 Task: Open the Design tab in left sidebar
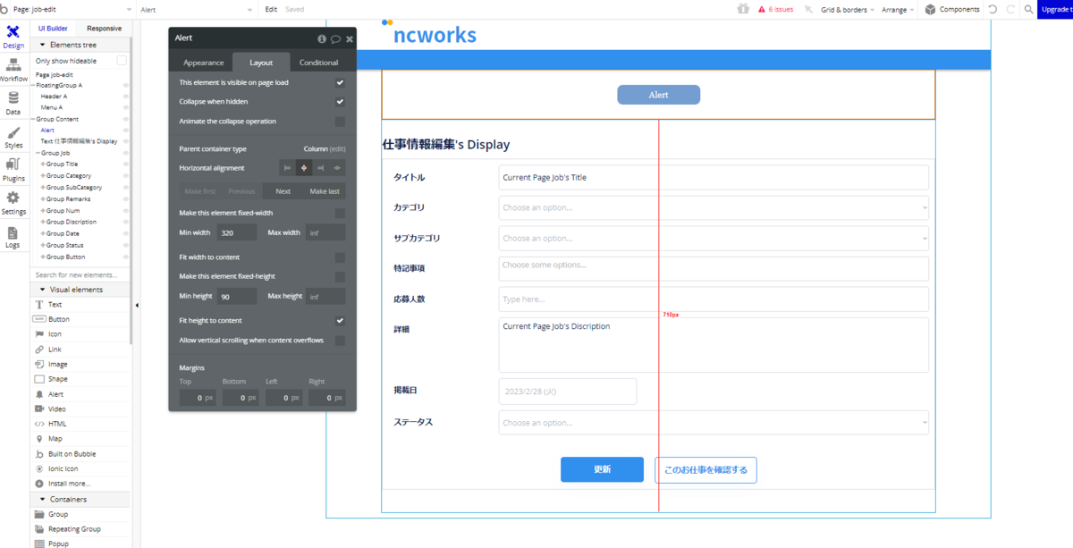[x=13, y=37]
